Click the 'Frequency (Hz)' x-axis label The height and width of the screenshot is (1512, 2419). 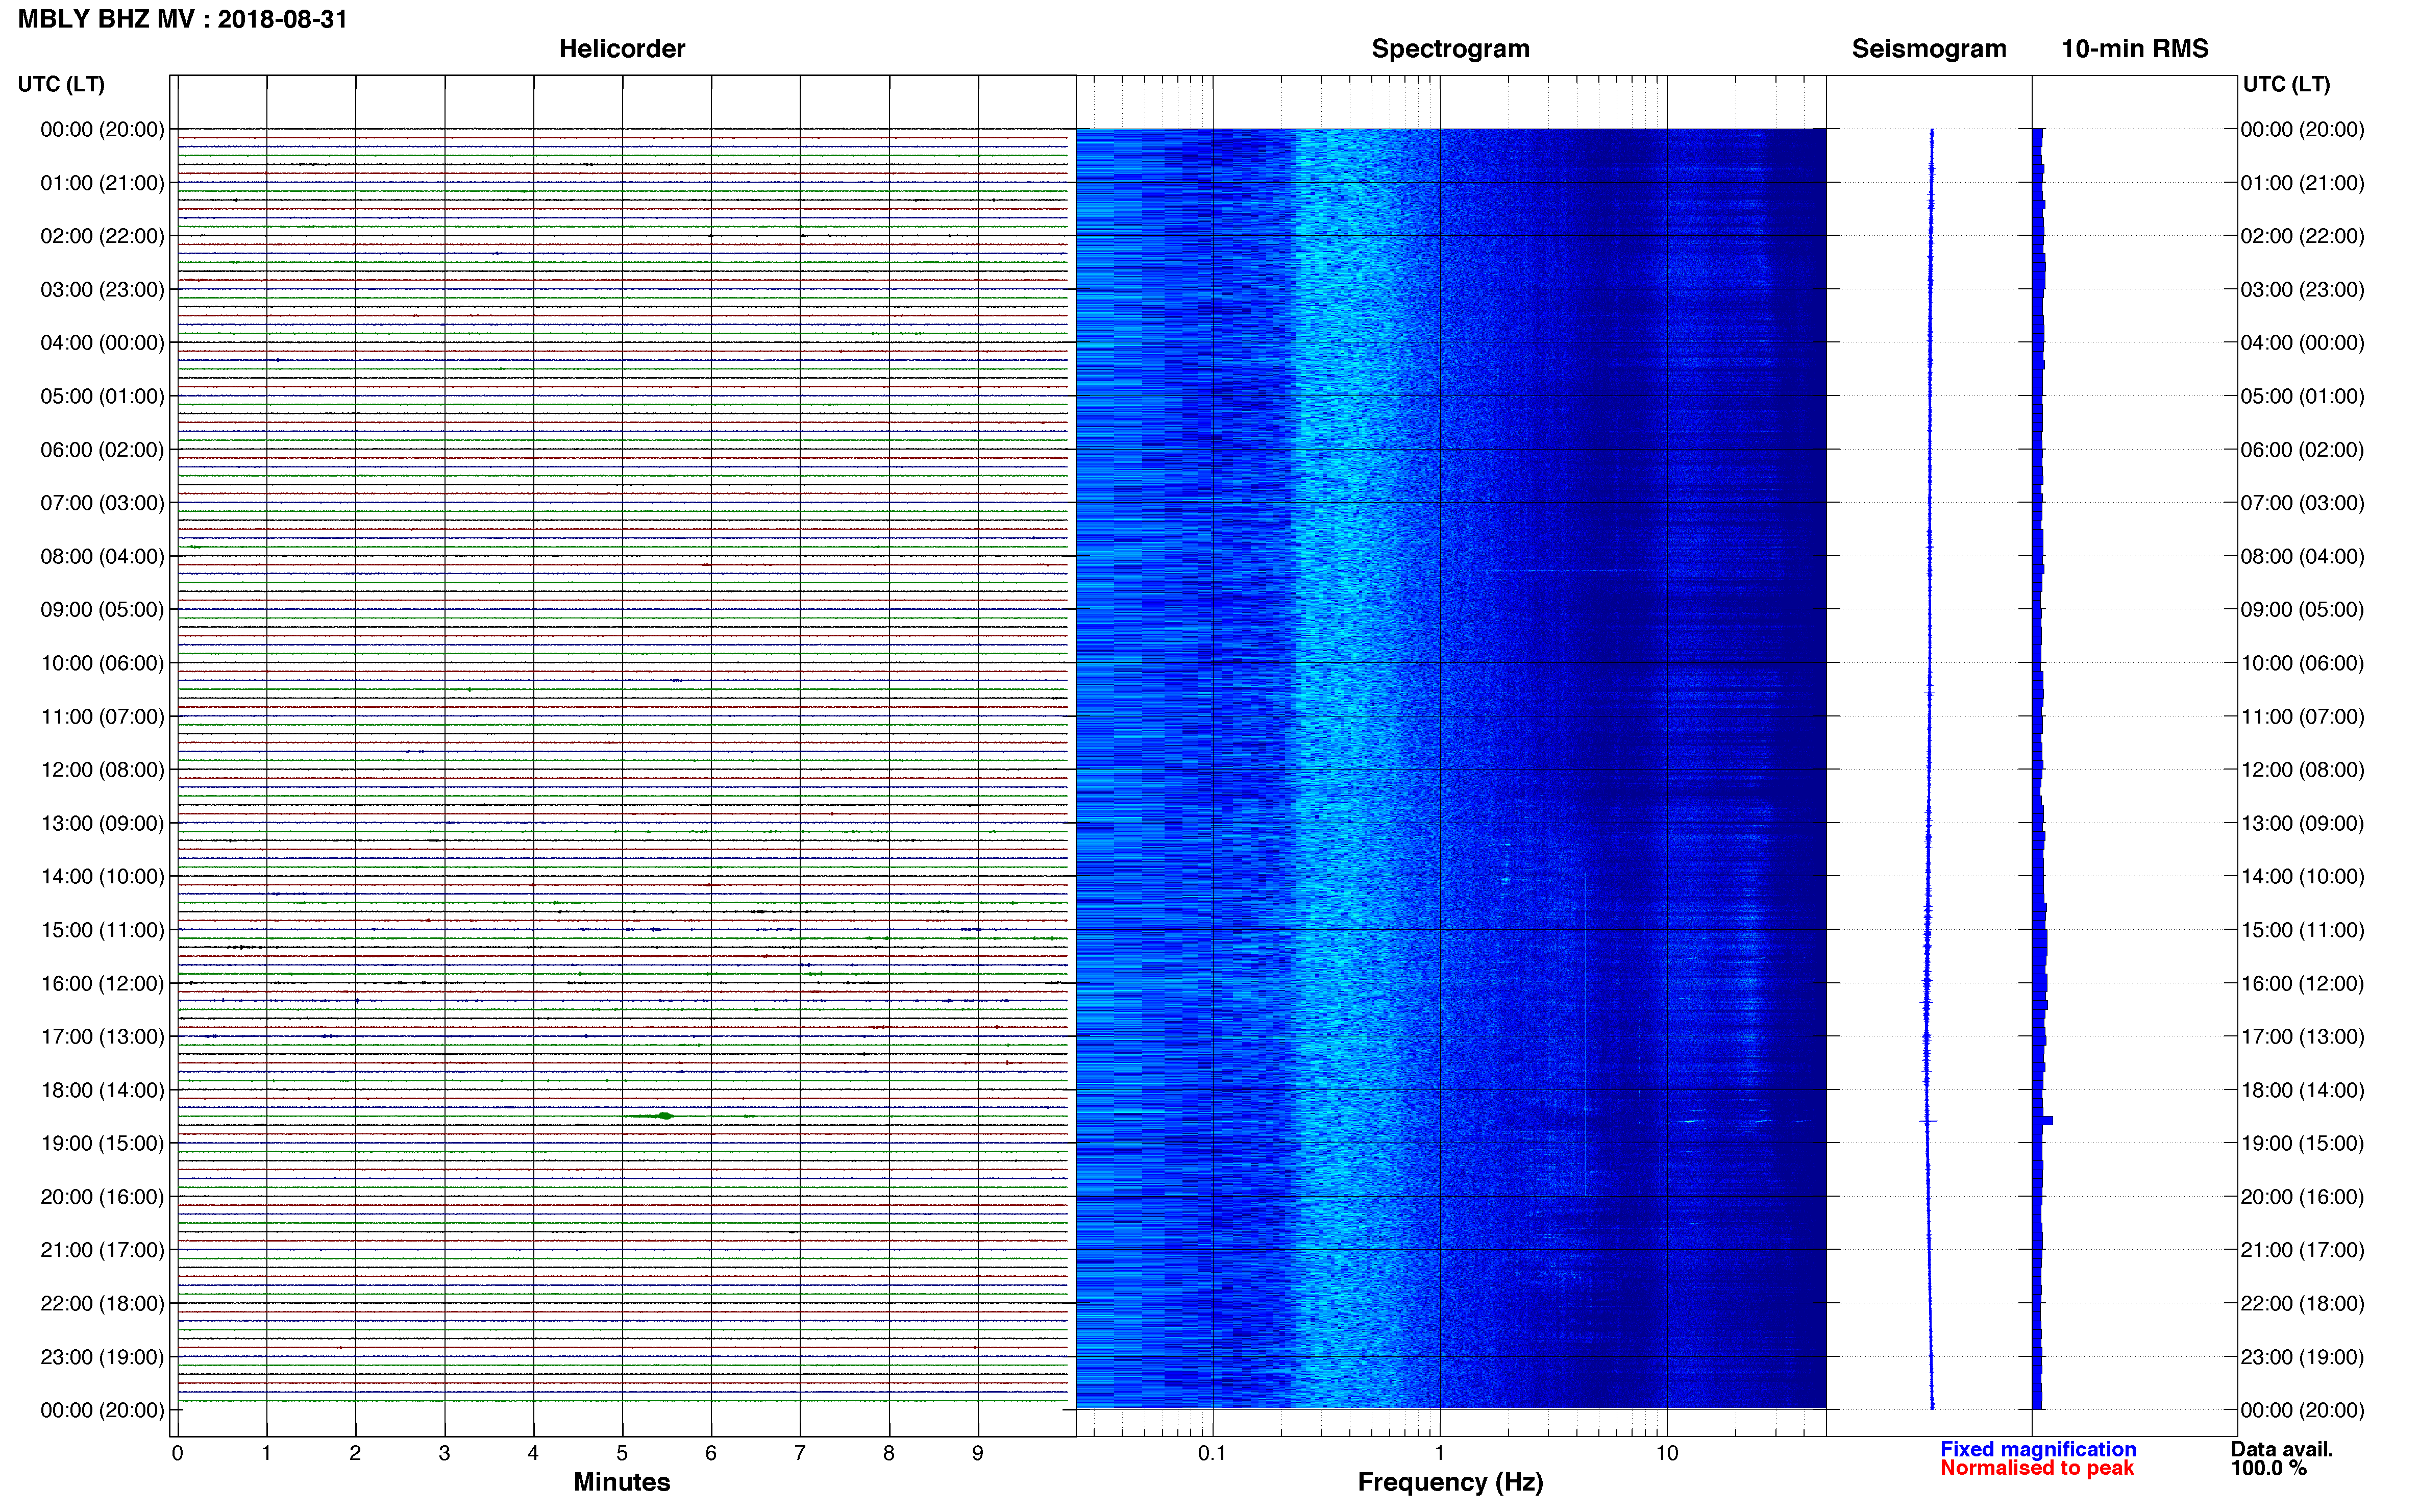point(1450,1482)
